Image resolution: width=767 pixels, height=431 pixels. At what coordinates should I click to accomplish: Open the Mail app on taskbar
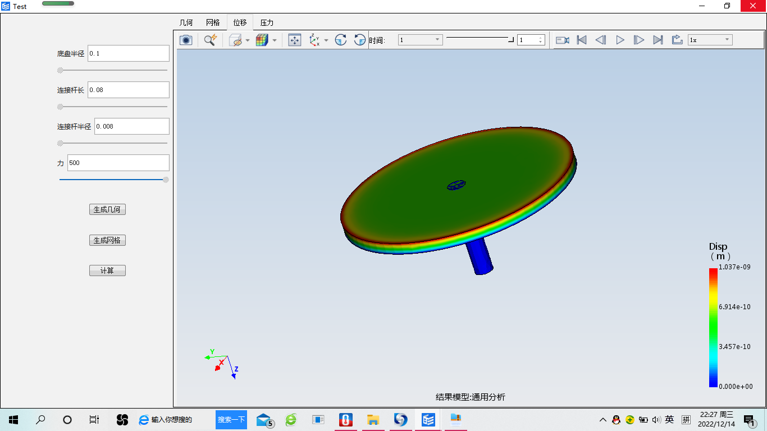[264, 420]
